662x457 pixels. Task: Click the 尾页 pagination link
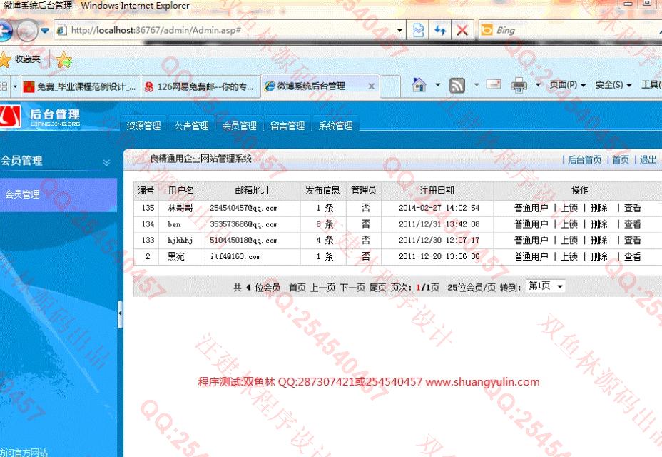point(378,288)
